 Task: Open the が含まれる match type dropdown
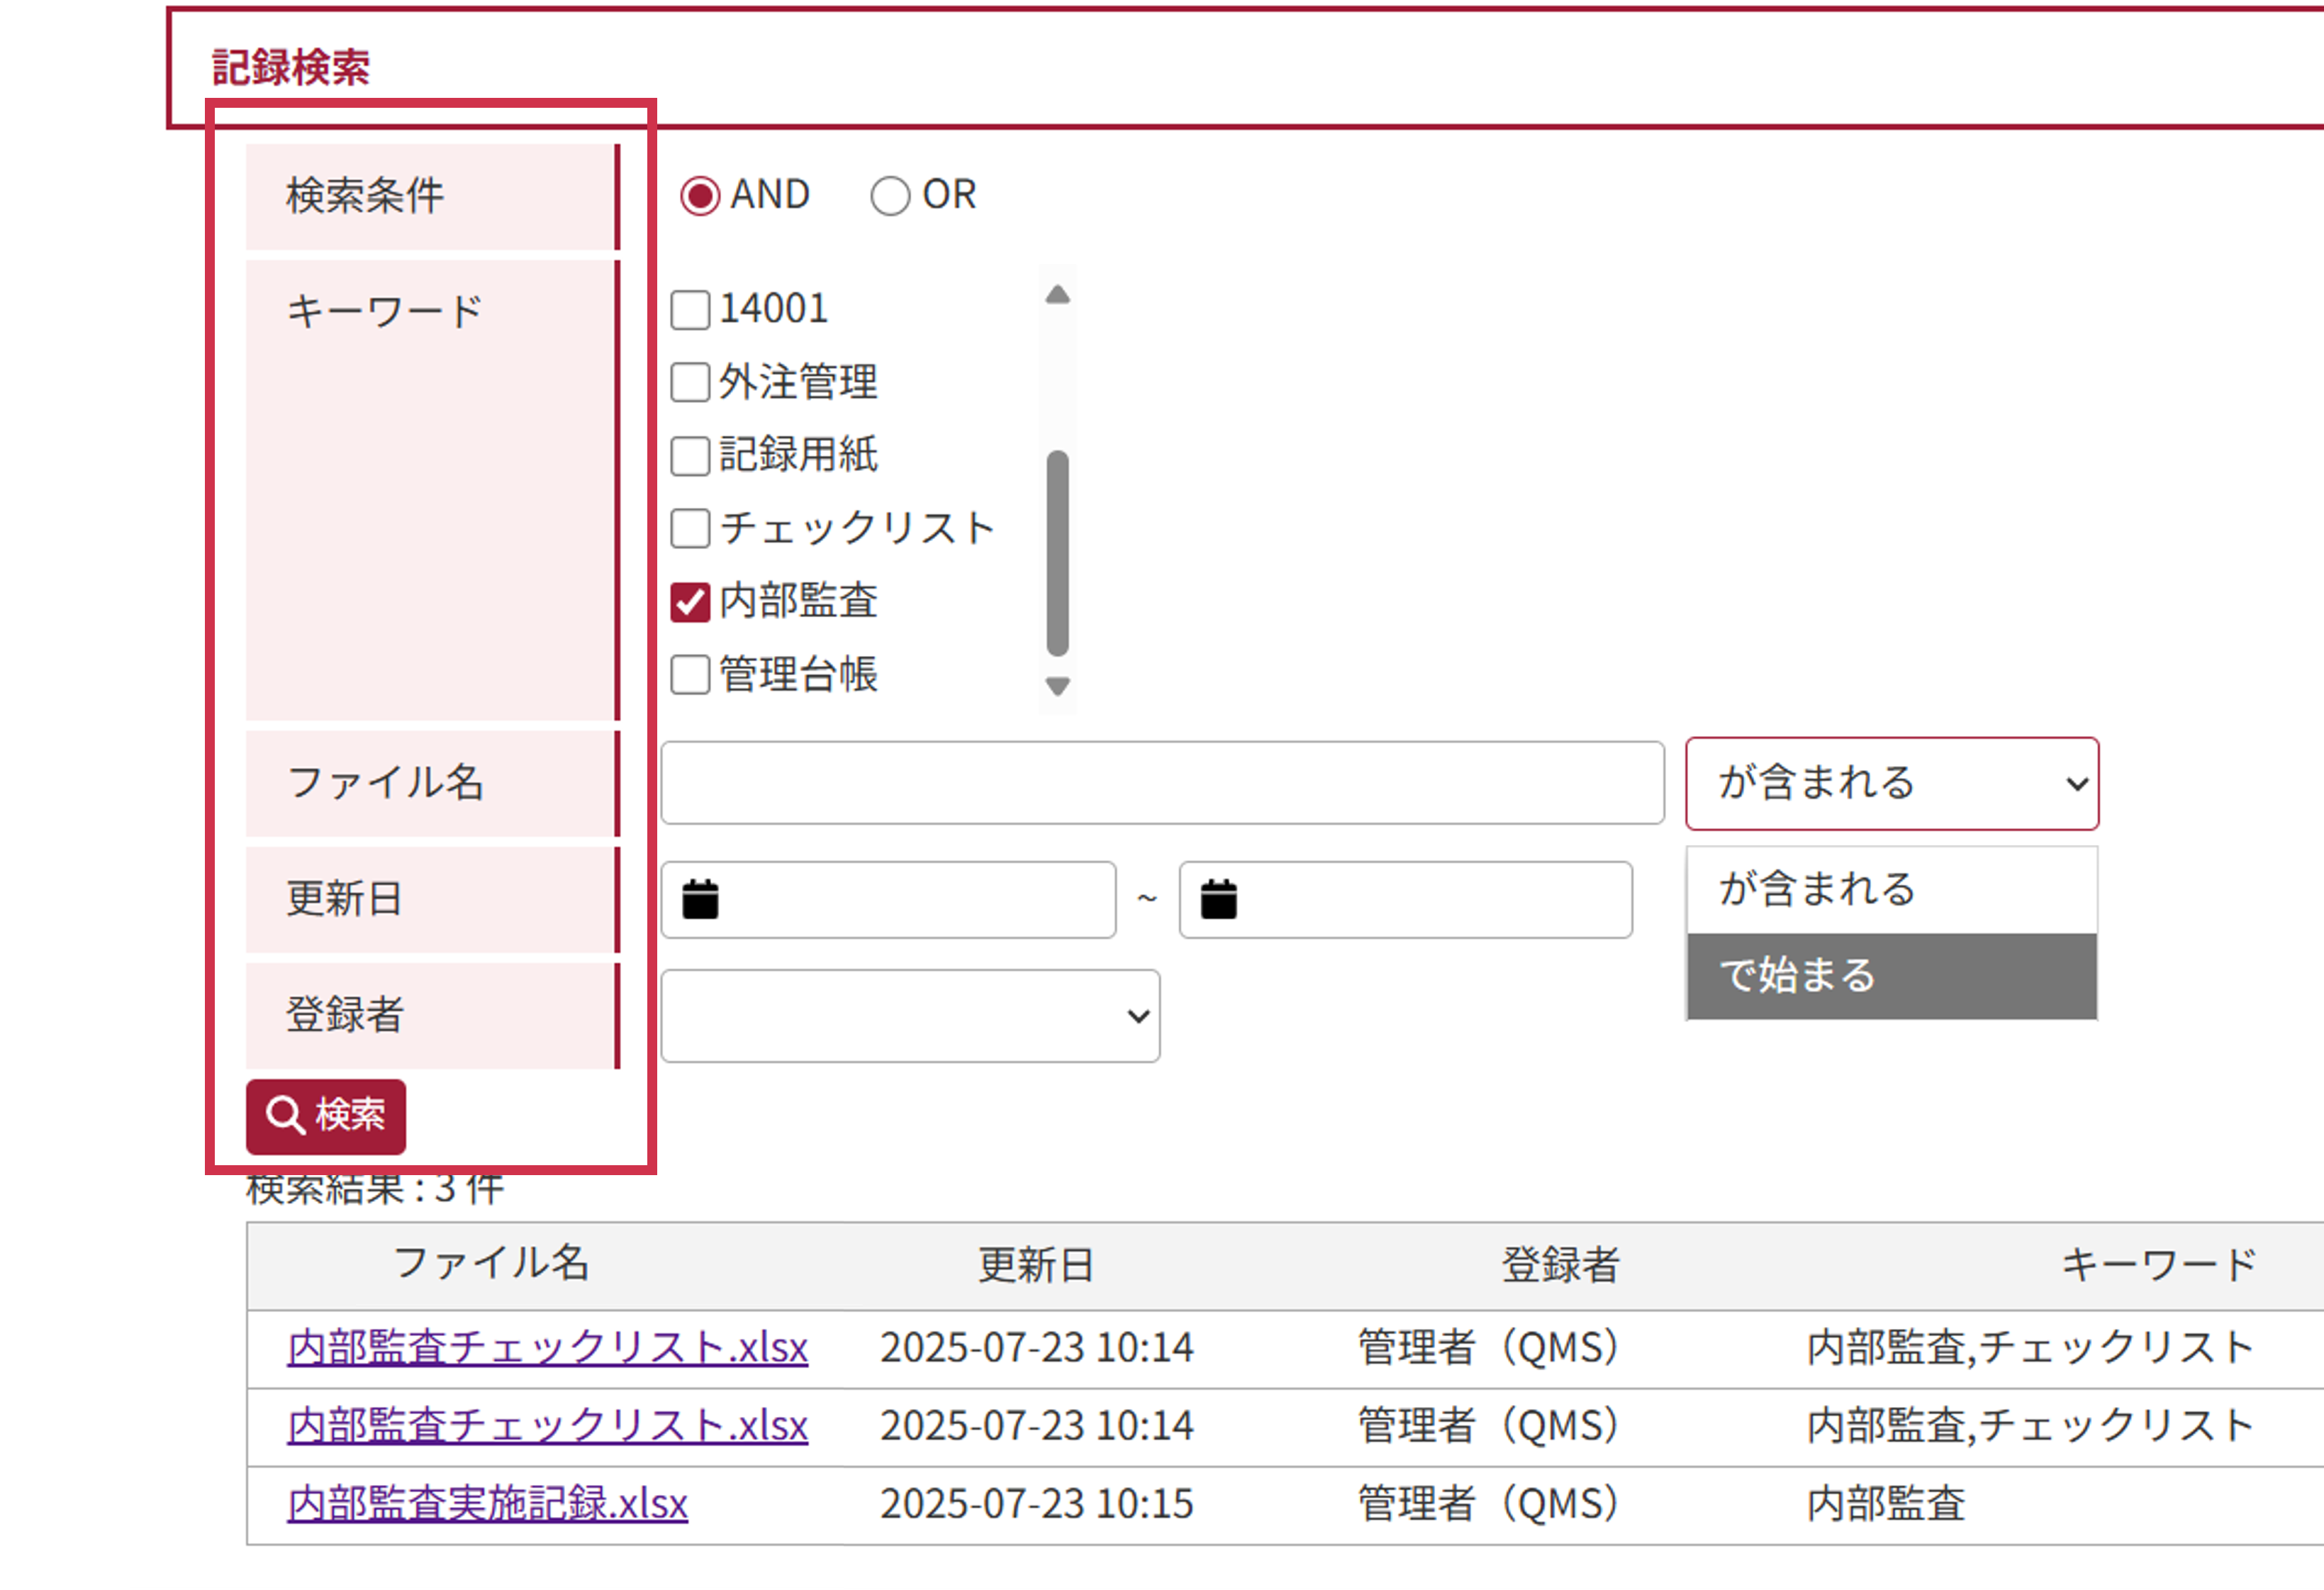pyautogui.click(x=1891, y=784)
